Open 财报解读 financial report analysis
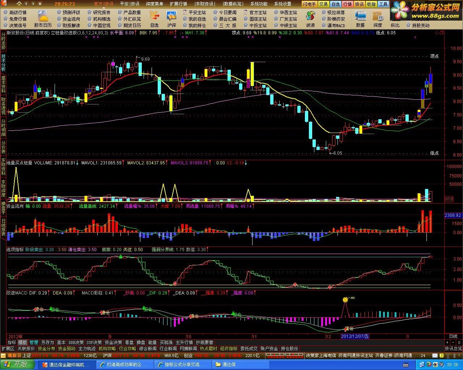Screen dimensions: 463x370 click(x=68, y=25)
